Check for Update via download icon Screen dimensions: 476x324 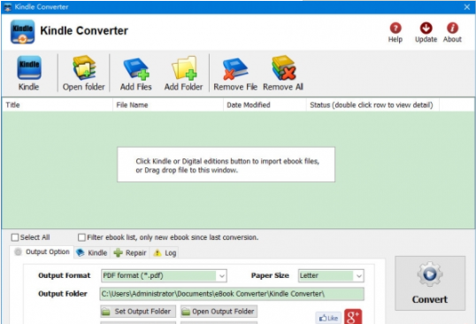pos(426,33)
